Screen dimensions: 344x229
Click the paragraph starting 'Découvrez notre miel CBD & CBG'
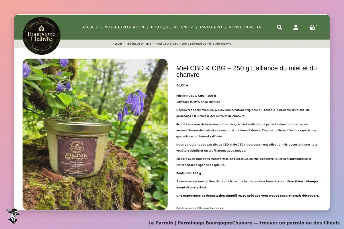[x=243, y=113]
